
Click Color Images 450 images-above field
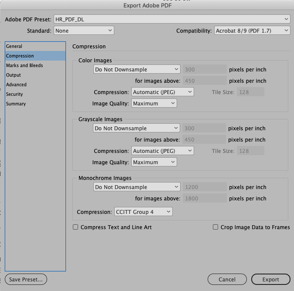click(205, 81)
